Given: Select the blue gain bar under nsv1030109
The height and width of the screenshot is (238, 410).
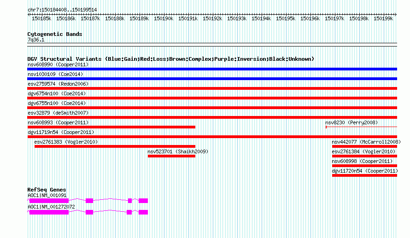Looking at the screenshot, I should [212, 79].
